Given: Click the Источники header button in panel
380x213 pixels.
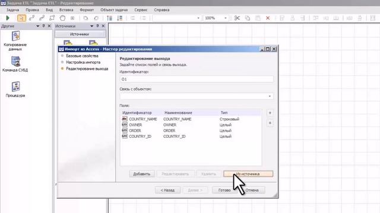Looking at the screenshot, I should (x=80, y=34).
